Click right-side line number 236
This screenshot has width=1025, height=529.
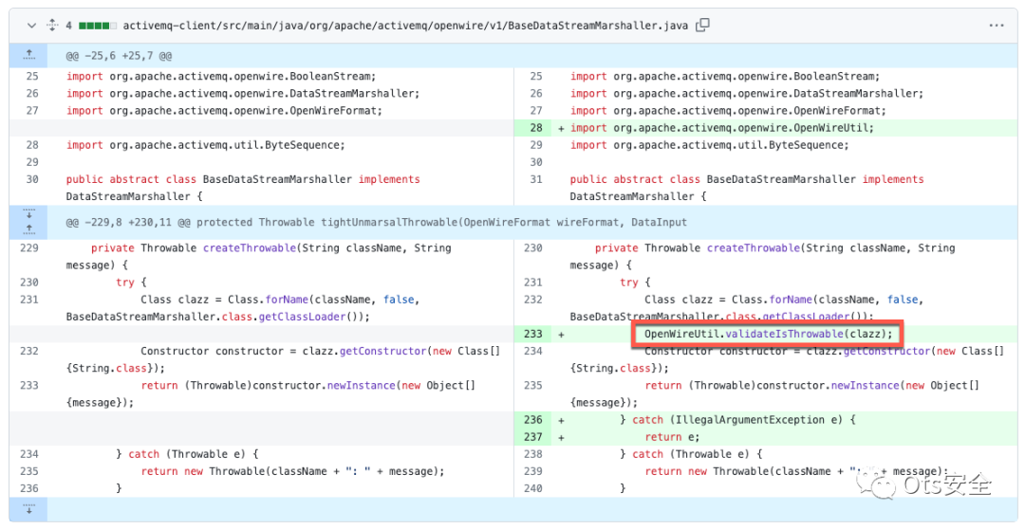532,420
